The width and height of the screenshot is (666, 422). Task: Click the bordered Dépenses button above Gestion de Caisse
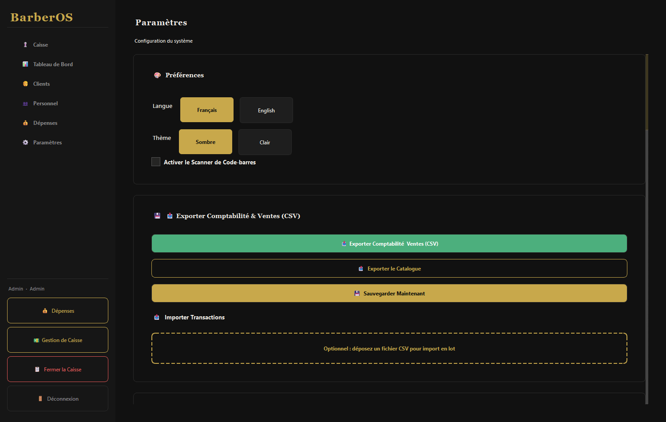tap(58, 311)
